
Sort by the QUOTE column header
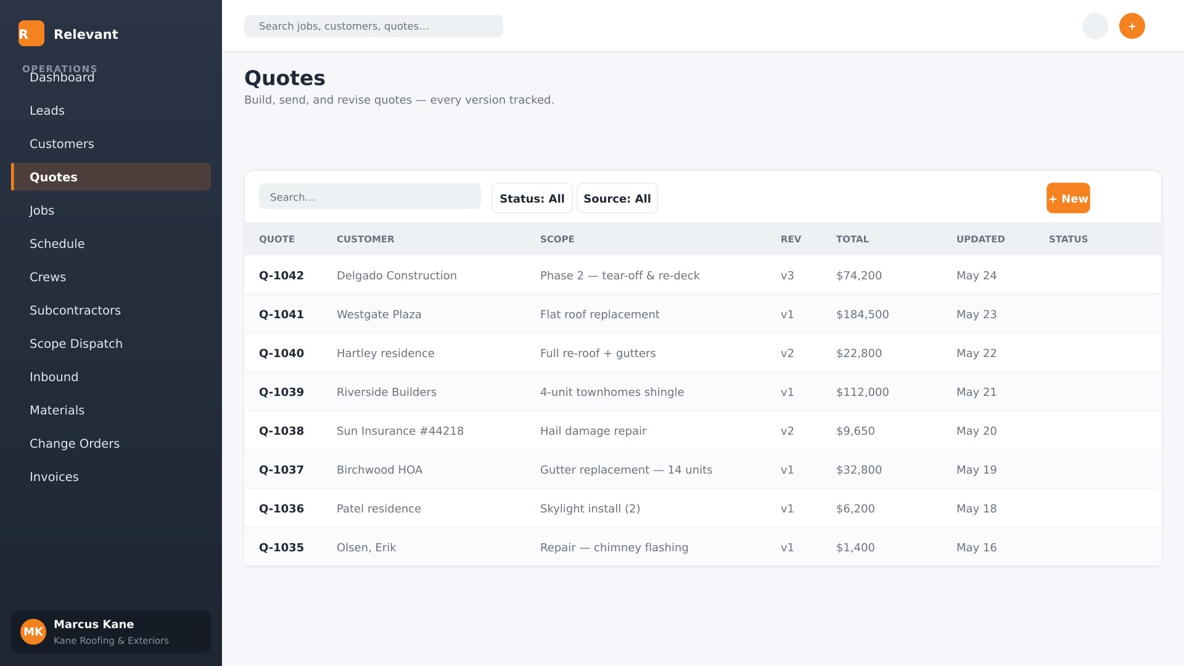click(277, 239)
